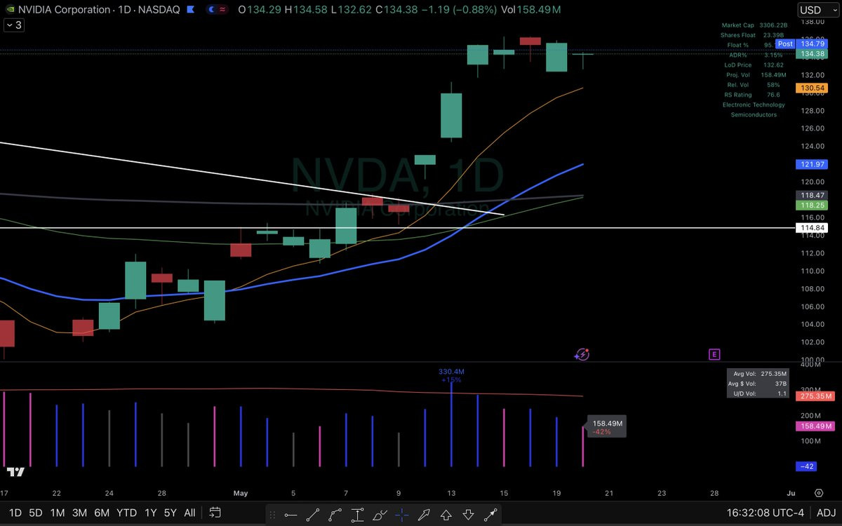Click the Rel. Vol 58% row
The width and height of the screenshot is (842, 526).
(x=754, y=85)
